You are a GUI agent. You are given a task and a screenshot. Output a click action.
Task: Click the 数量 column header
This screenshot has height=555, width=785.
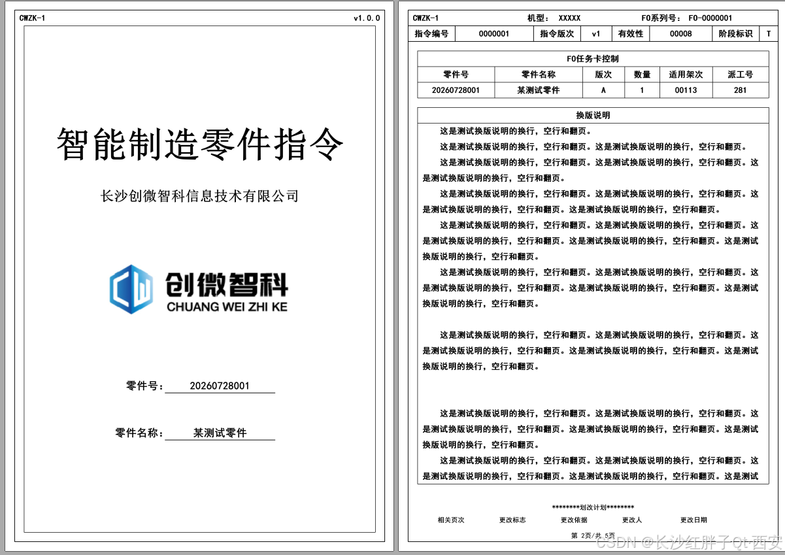(x=642, y=75)
